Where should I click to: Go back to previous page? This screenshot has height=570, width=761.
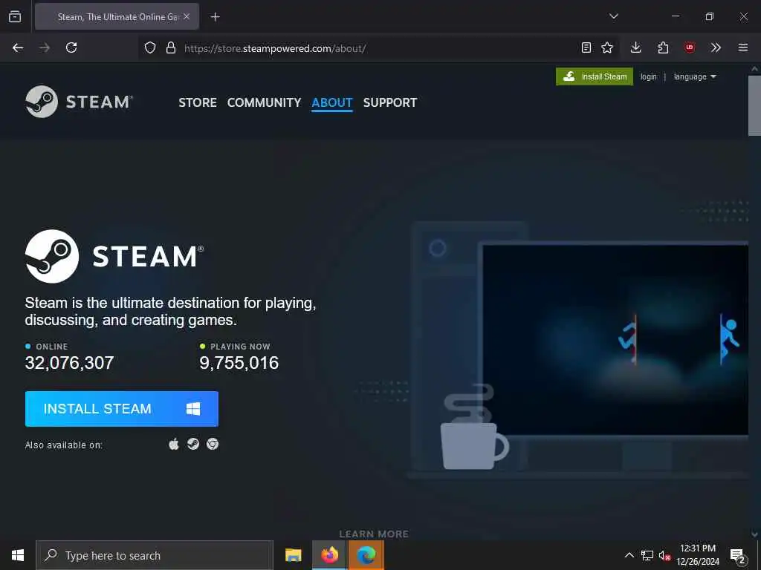click(18, 47)
